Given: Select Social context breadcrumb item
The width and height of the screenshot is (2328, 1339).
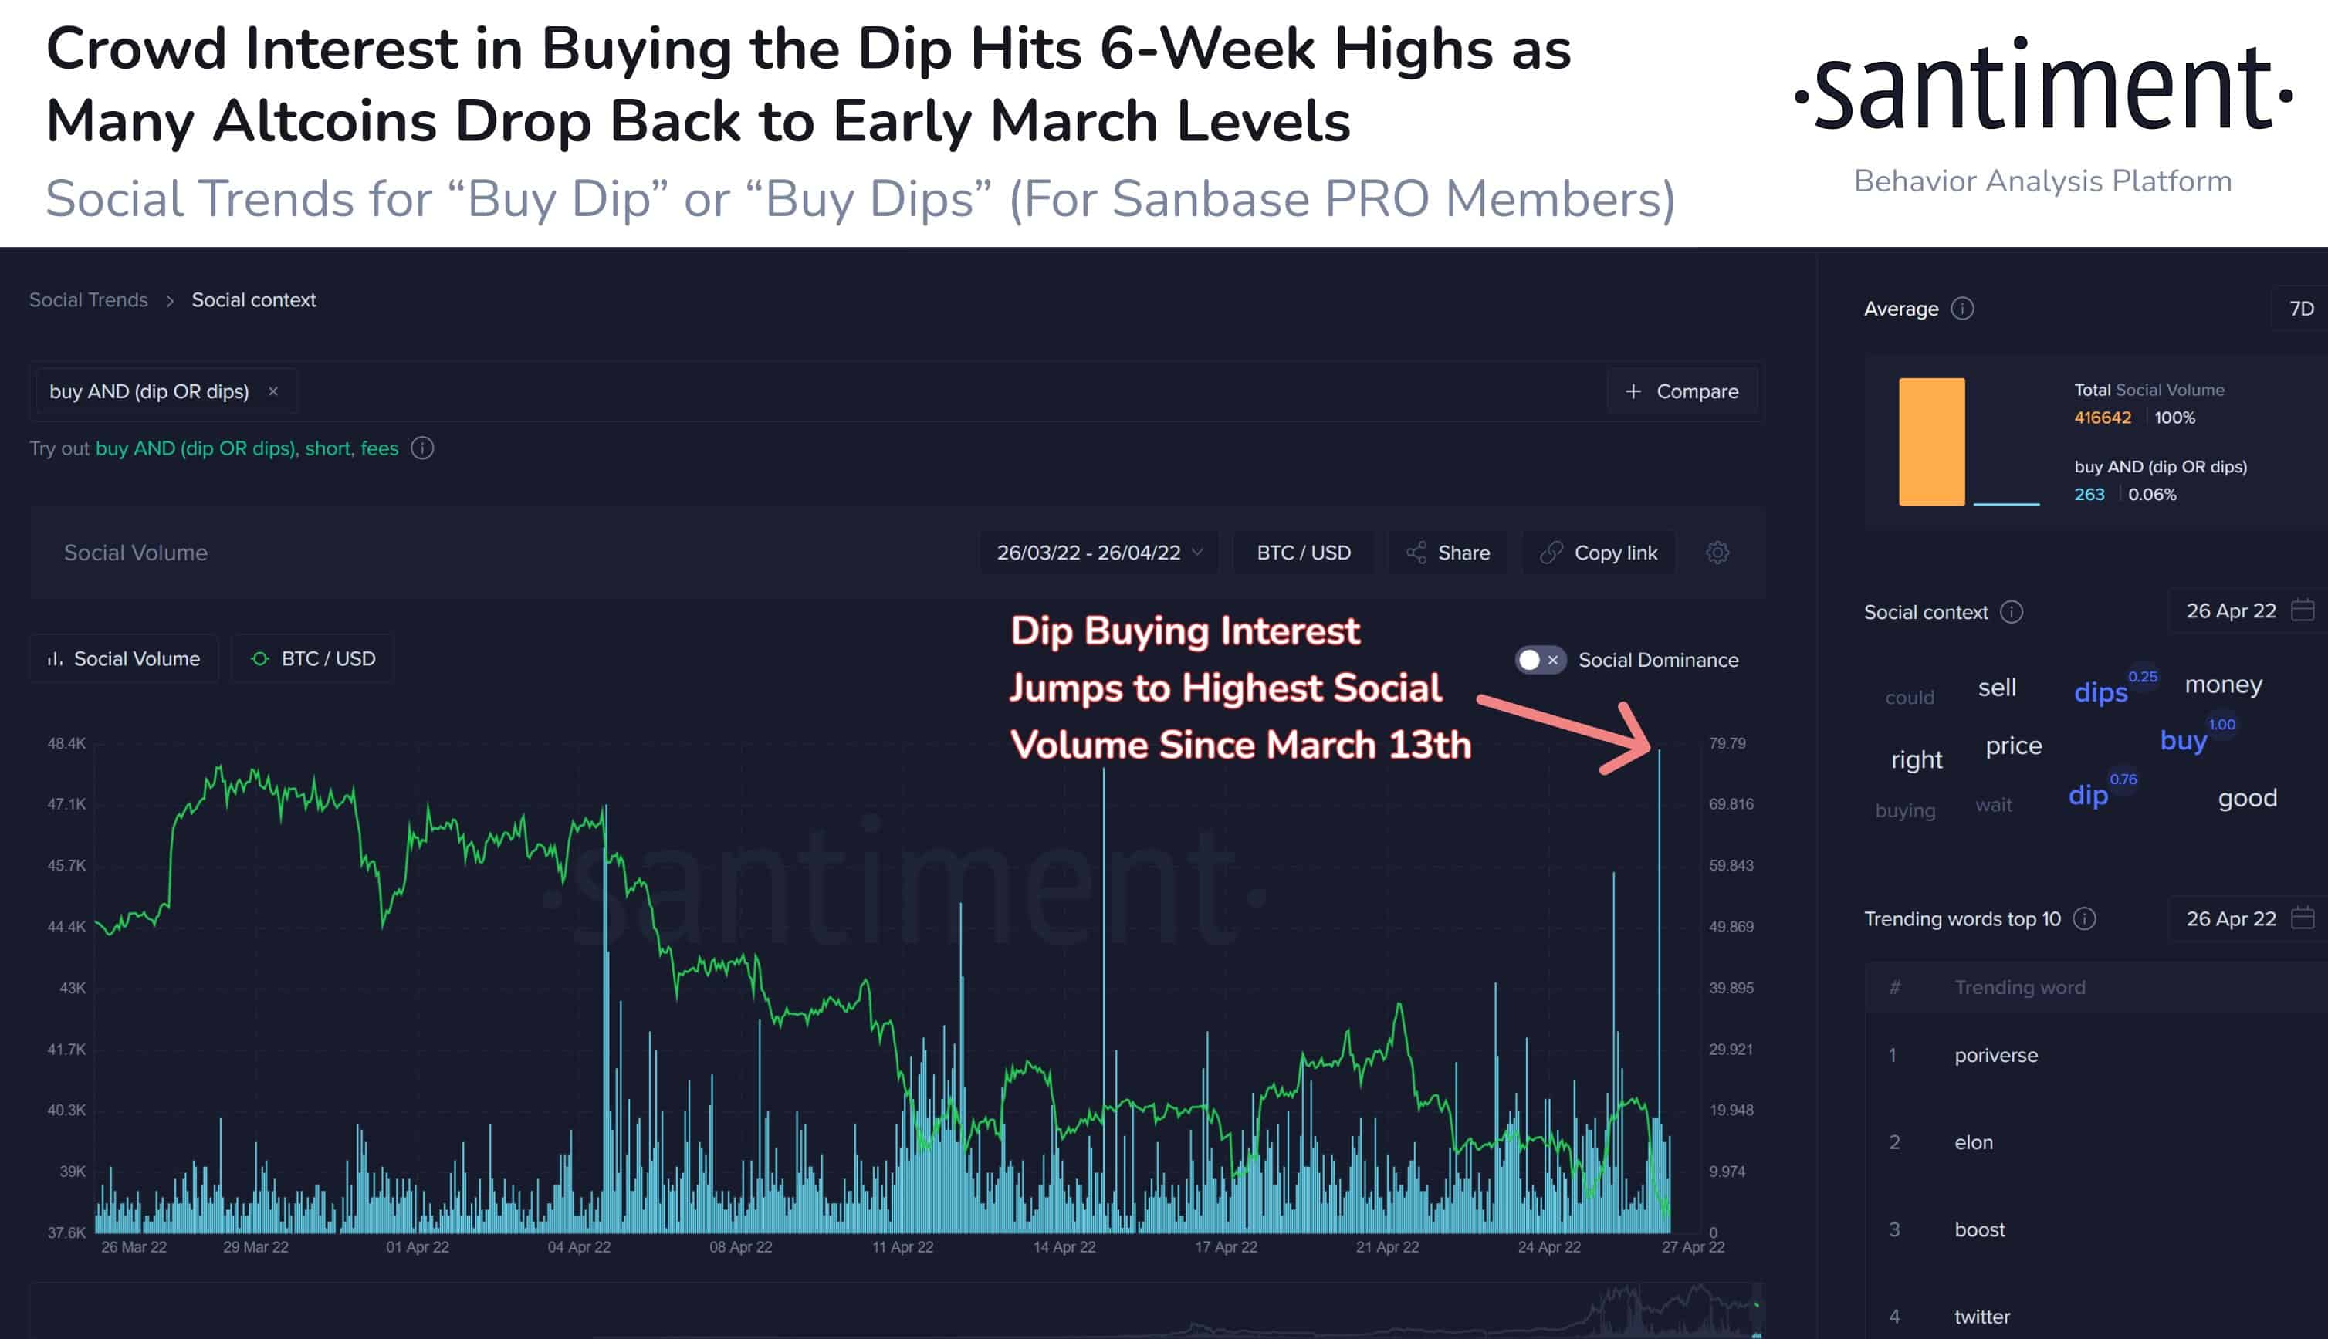Looking at the screenshot, I should click(254, 299).
